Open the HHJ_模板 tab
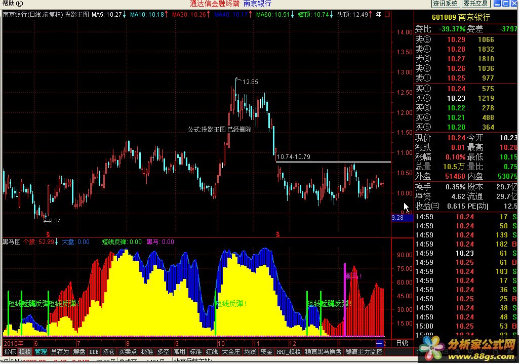This screenshot has height=364, width=520. [x=289, y=352]
